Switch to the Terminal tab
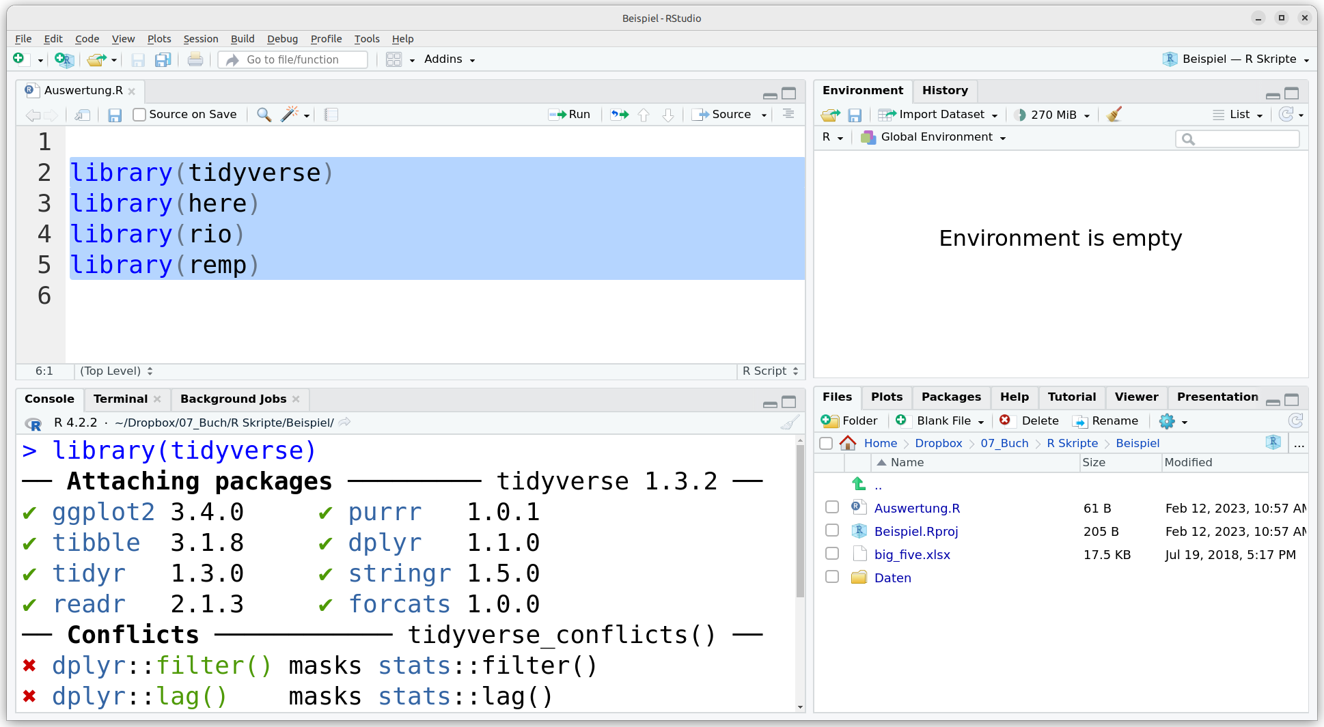The height and width of the screenshot is (727, 1324). pyautogui.click(x=120, y=399)
